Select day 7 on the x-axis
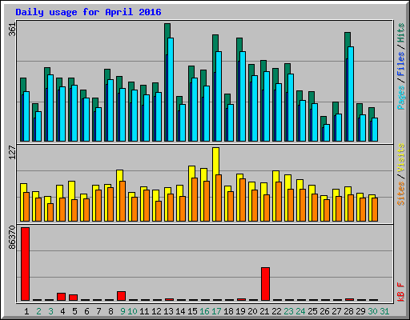Viewport: 410px width, 320px height. click(x=98, y=311)
